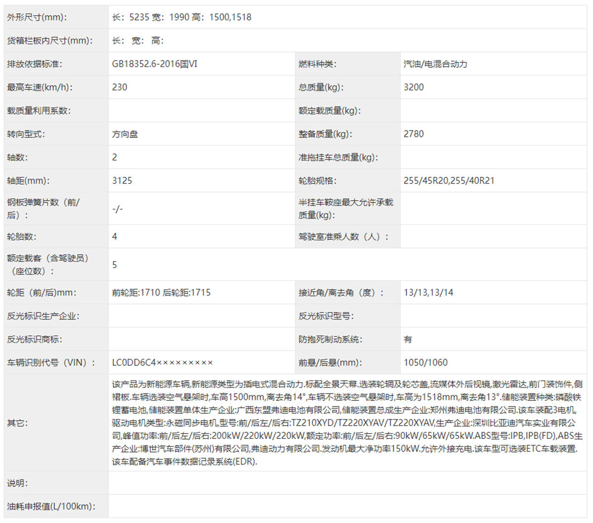Select the emission standard GB18352.6-2016国VI value
The width and height of the screenshot is (593, 523).
coord(154,64)
